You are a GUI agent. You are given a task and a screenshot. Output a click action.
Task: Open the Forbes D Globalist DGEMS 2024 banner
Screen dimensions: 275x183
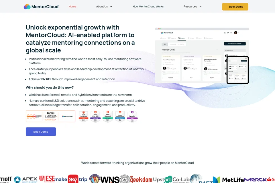(50, 116)
